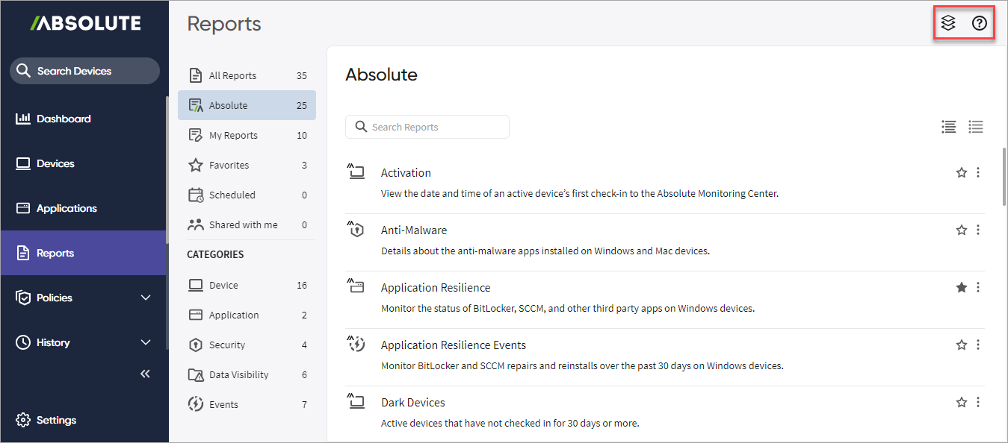Screen dimensions: 1008x443
Task: Click the Absolute logo
Action: pyautogui.click(x=85, y=23)
